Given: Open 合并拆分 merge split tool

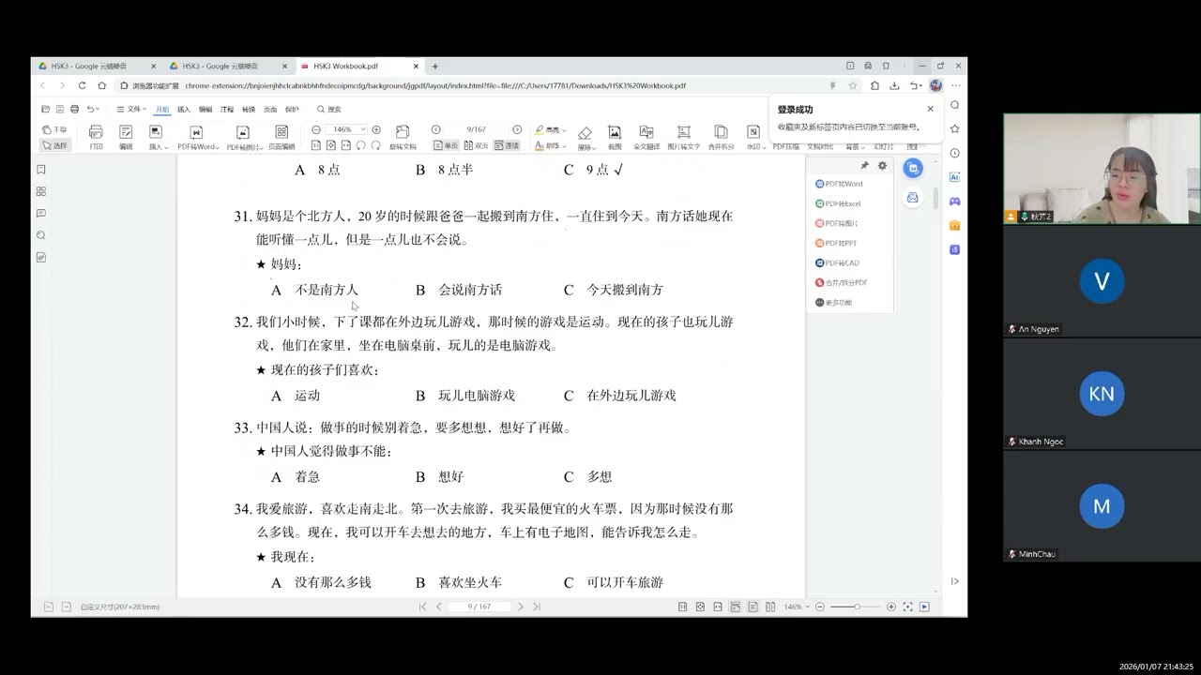Looking at the screenshot, I should tap(721, 138).
